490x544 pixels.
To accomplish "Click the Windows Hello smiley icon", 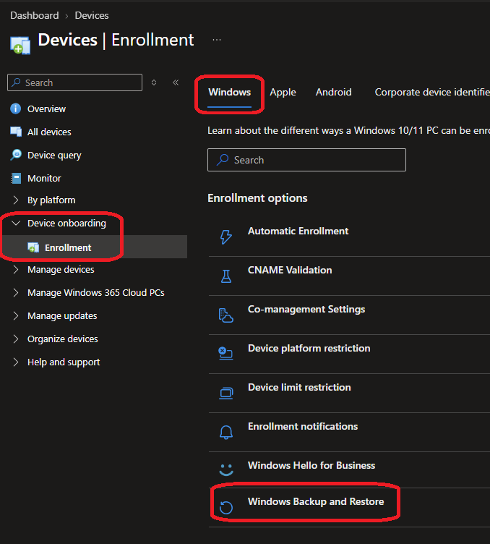I will click(226, 469).
